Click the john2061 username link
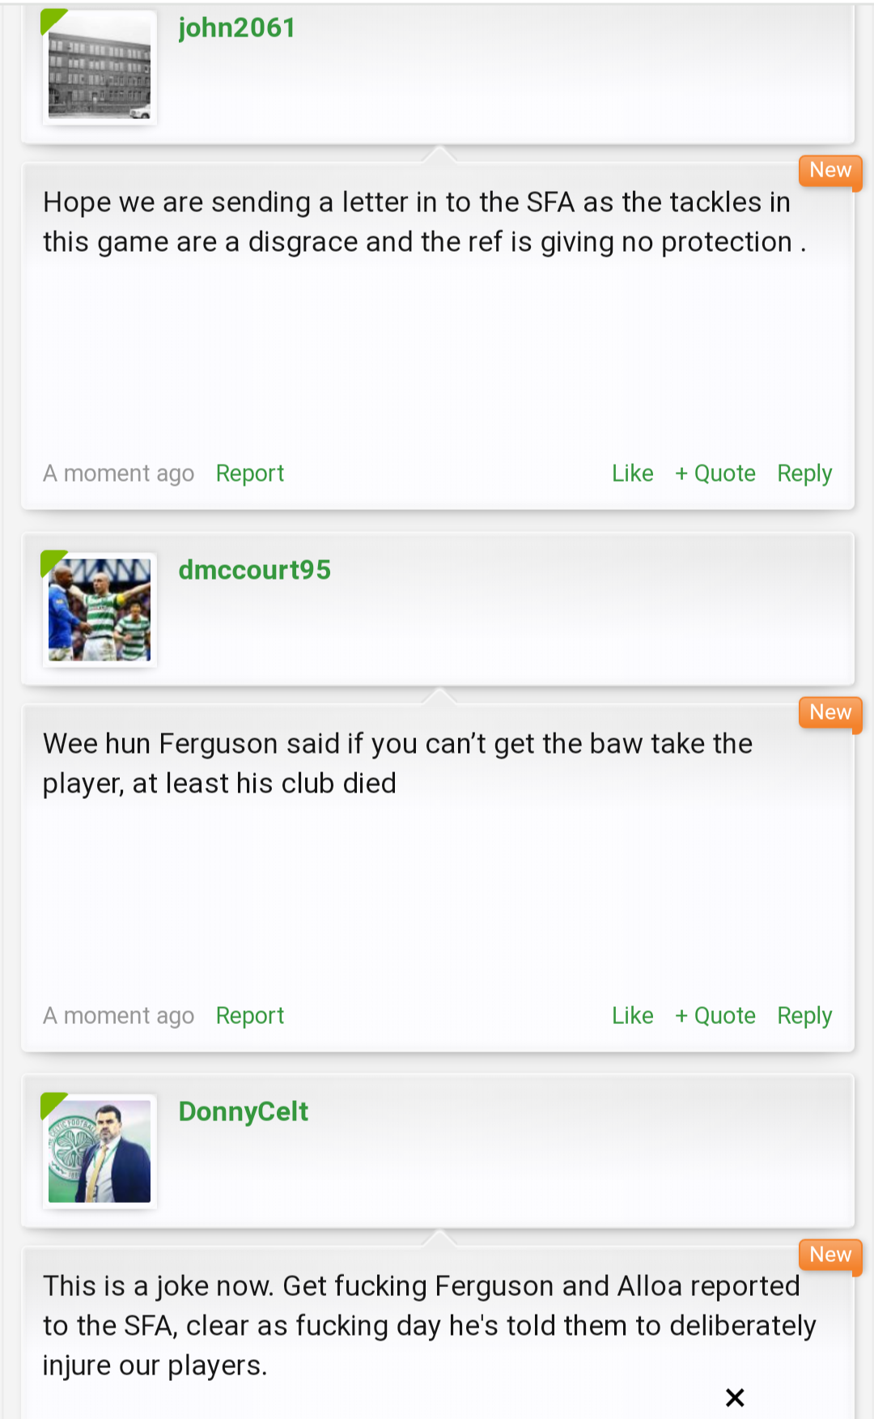The image size is (874, 1419). point(237,28)
